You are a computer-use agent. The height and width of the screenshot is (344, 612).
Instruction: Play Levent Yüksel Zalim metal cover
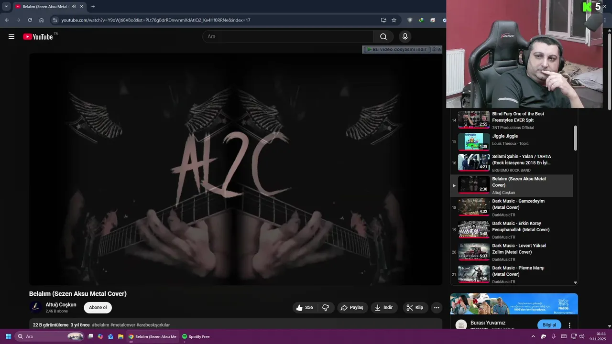[x=512, y=252]
